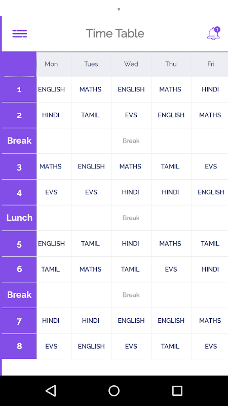Select the Wed column header
The image size is (228, 406).
click(131, 64)
